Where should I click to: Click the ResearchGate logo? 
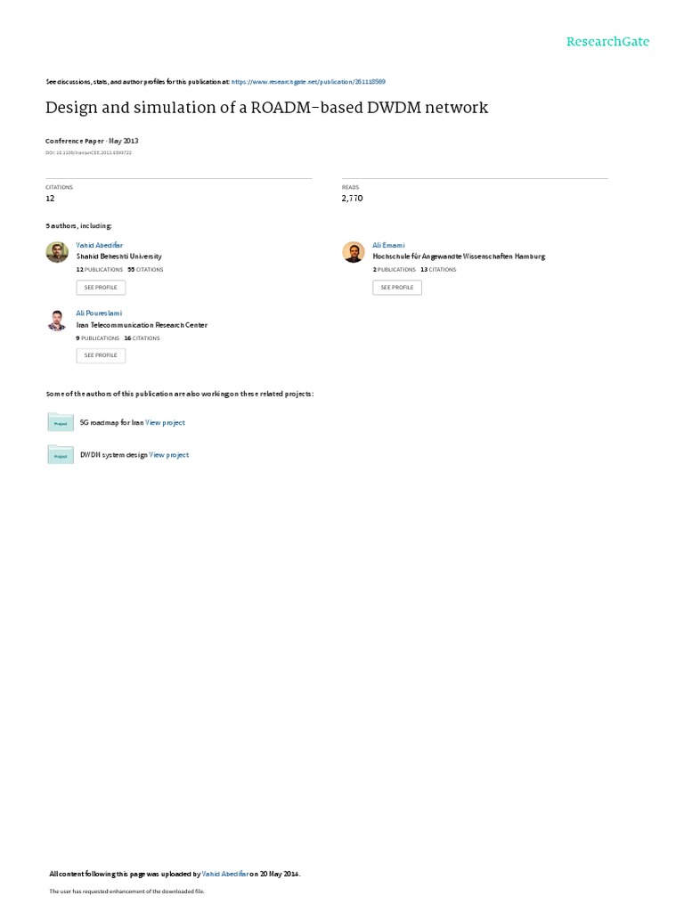click(x=607, y=41)
